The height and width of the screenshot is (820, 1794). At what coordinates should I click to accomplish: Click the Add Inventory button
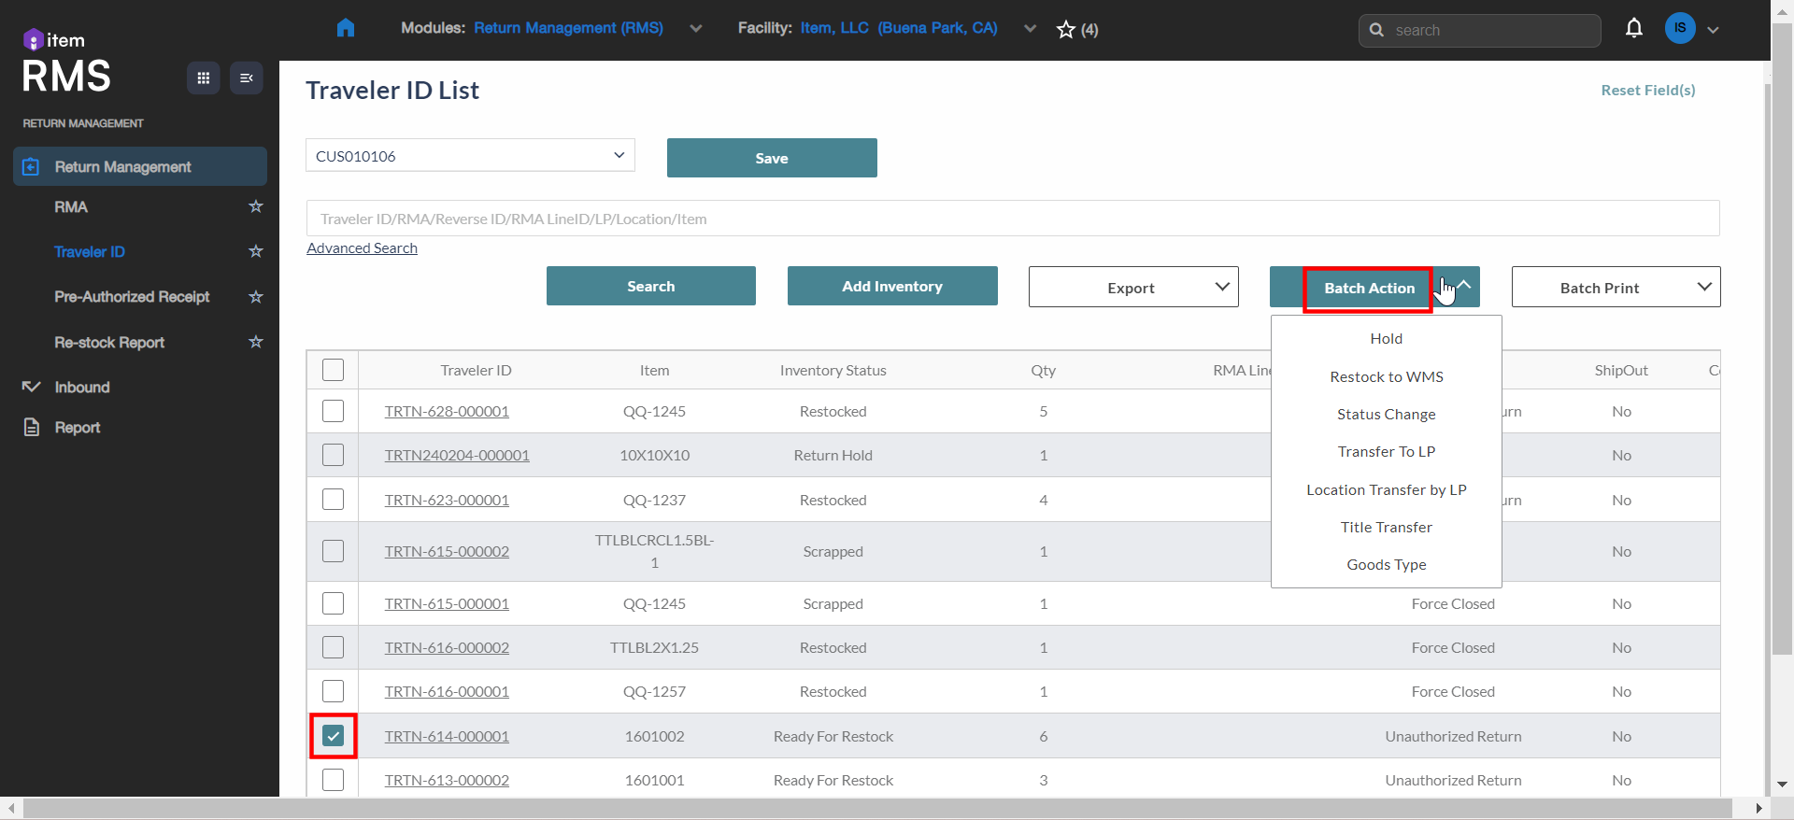tap(891, 287)
